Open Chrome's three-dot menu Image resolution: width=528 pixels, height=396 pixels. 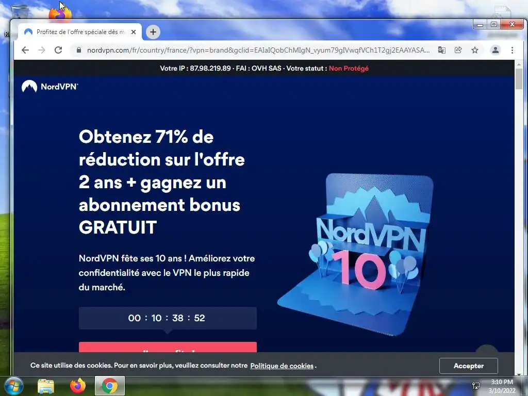[x=512, y=50]
